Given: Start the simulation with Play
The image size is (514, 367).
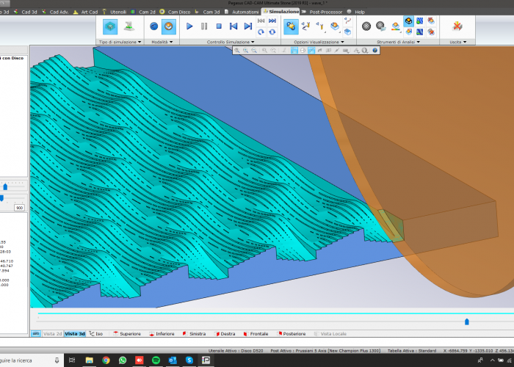Looking at the screenshot, I should coord(189,26).
